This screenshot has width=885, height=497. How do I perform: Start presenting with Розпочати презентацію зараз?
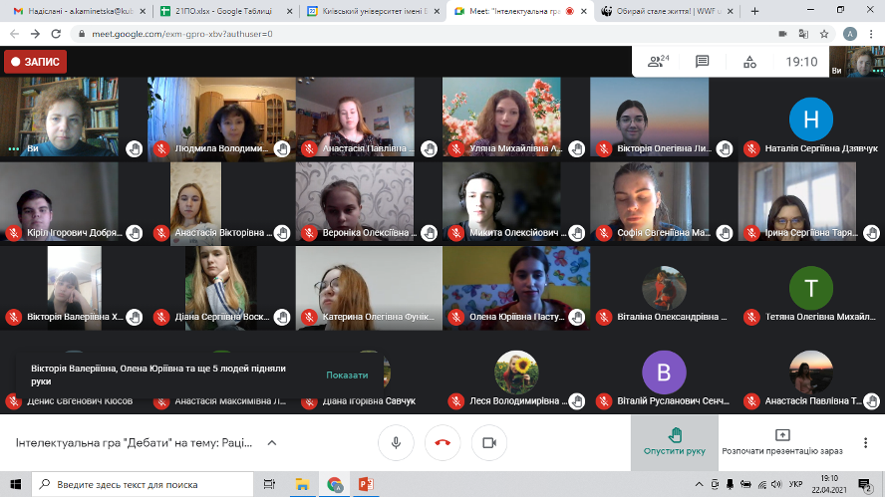pyautogui.click(x=782, y=443)
